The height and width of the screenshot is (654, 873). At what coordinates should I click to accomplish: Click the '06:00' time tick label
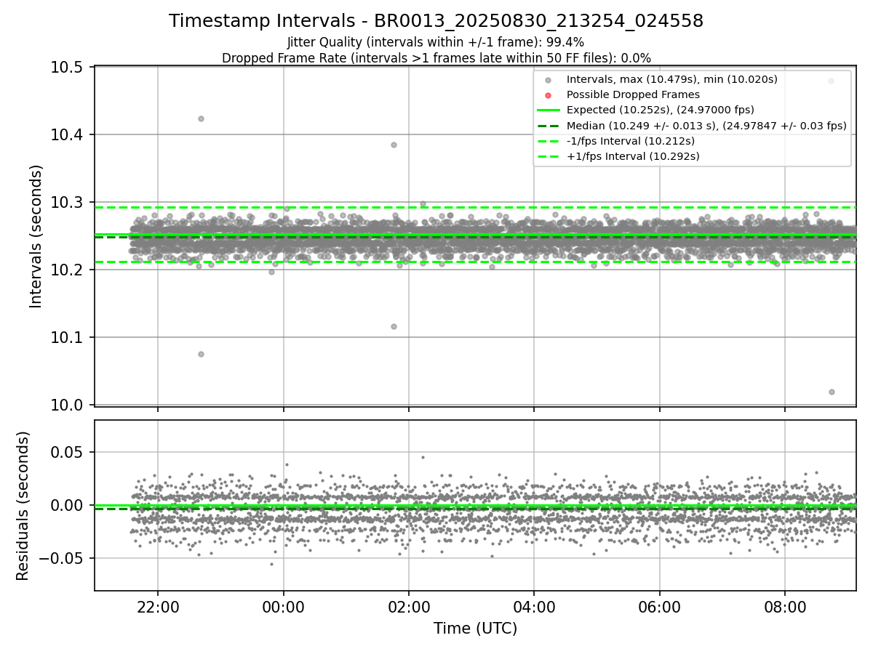click(x=659, y=607)
